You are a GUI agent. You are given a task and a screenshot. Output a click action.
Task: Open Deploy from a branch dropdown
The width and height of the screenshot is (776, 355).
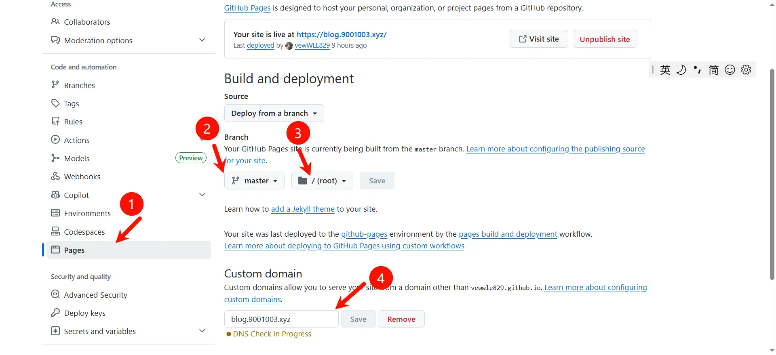tap(274, 113)
